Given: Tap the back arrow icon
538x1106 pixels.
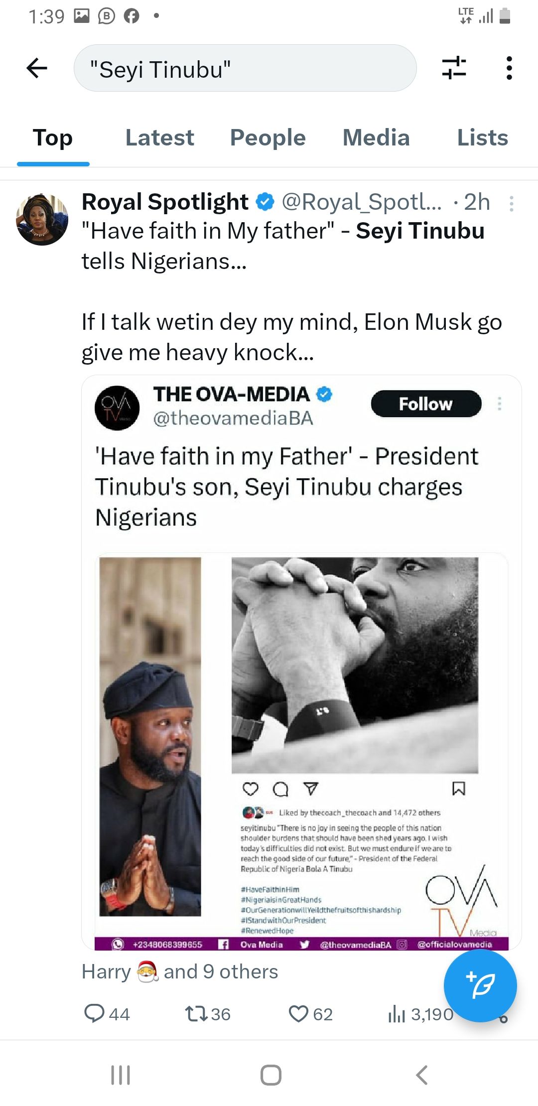Looking at the screenshot, I should [x=37, y=68].
